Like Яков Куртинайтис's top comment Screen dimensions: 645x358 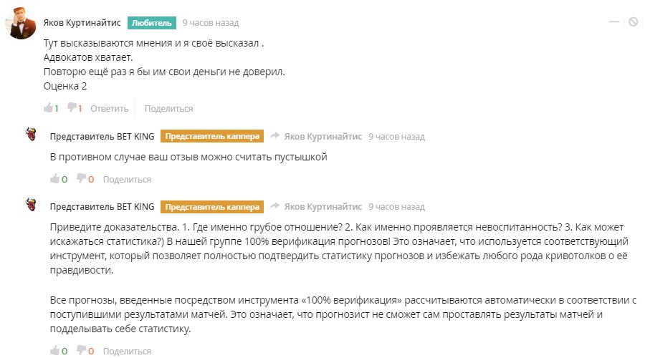pyautogui.click(x=48, y=108)
